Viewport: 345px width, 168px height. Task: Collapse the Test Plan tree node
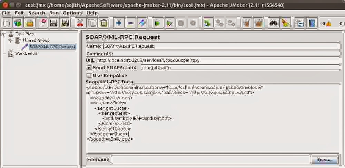[3, 34]
